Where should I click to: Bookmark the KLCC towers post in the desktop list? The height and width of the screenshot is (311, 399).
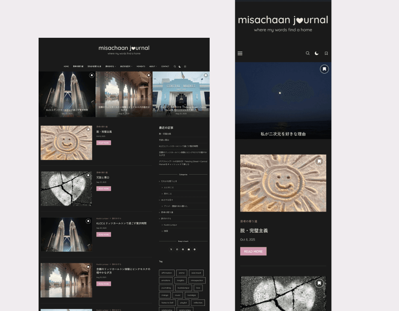tap(88, 221)
